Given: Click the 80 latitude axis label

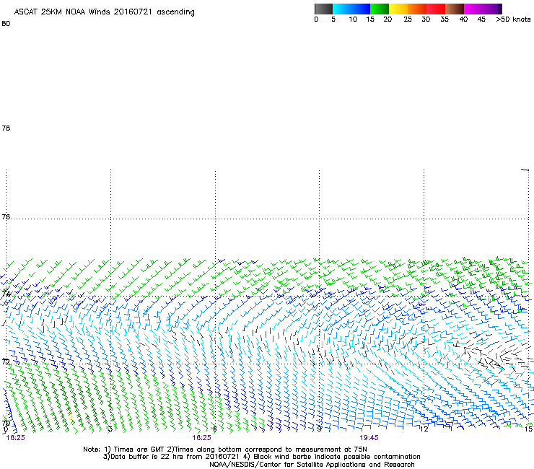Looking at the screenshot, I should (x=6, y=24).
